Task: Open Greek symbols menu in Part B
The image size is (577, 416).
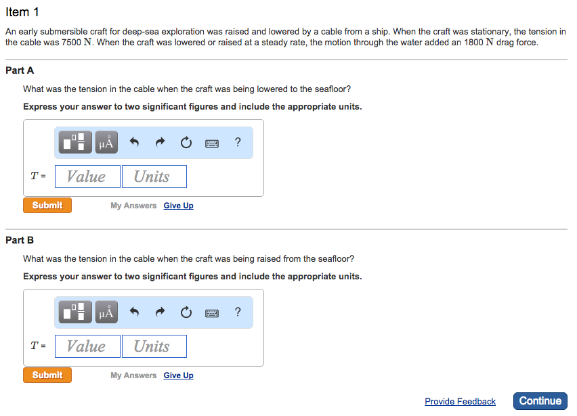Action: (x=106, y=312)
